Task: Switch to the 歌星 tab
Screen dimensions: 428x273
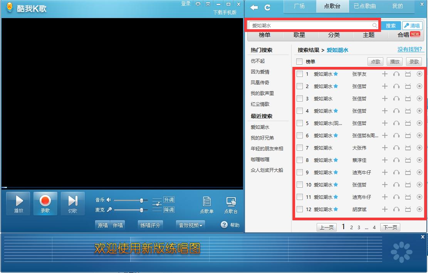Action: click(300, 35)
